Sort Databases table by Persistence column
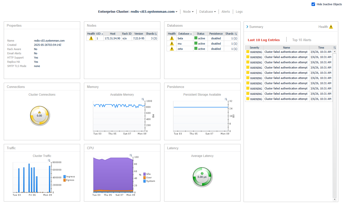 216,34
